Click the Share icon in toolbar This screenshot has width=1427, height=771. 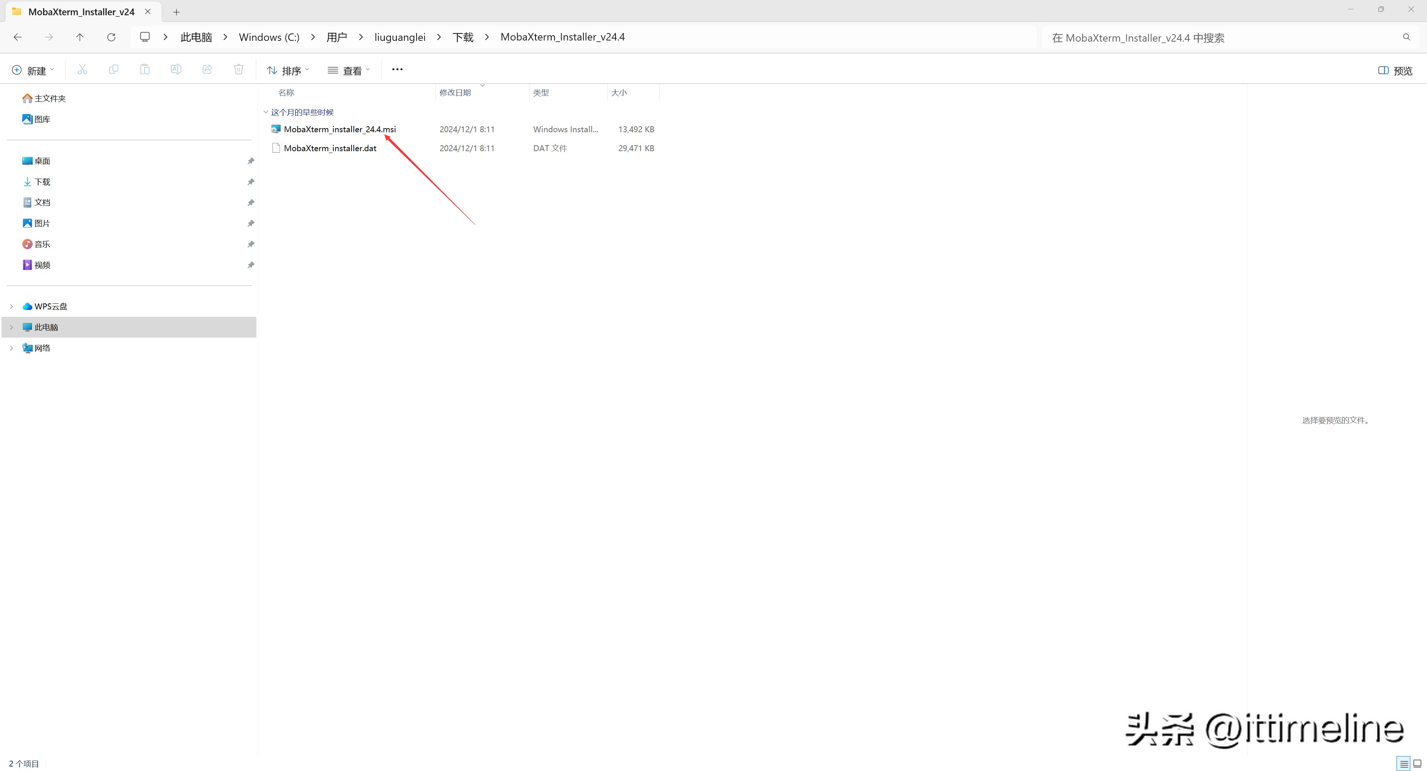[207, 70]
